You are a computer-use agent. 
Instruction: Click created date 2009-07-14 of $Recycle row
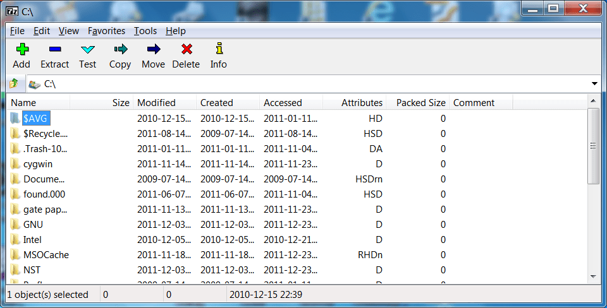[x=227, y=133]
